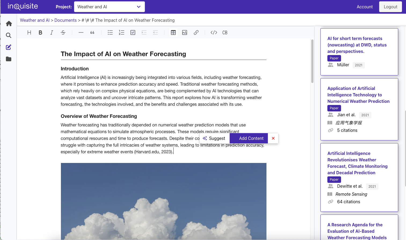Create an unordered bullet list
The width and height of the screenshot is (406, 240).
pyautogui.click(x=110, y=32)
